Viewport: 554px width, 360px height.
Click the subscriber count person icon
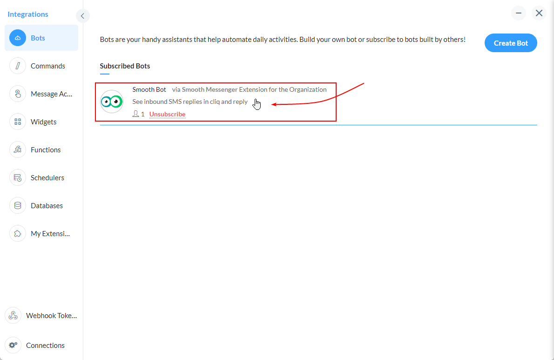tap(135, 114)
